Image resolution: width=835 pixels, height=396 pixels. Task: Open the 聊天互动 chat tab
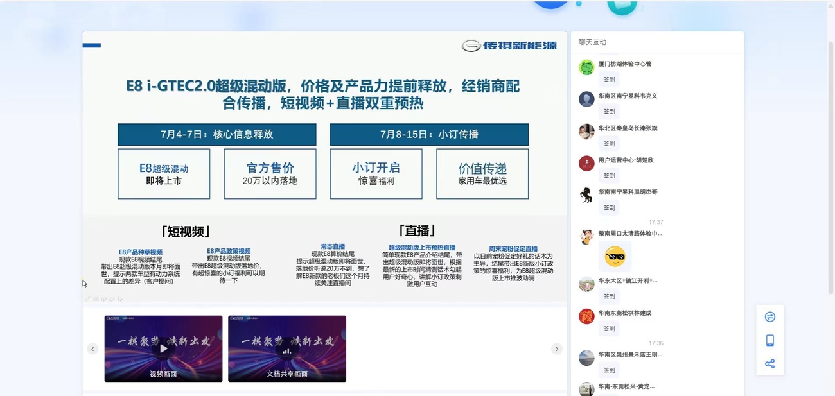[592, 42]
